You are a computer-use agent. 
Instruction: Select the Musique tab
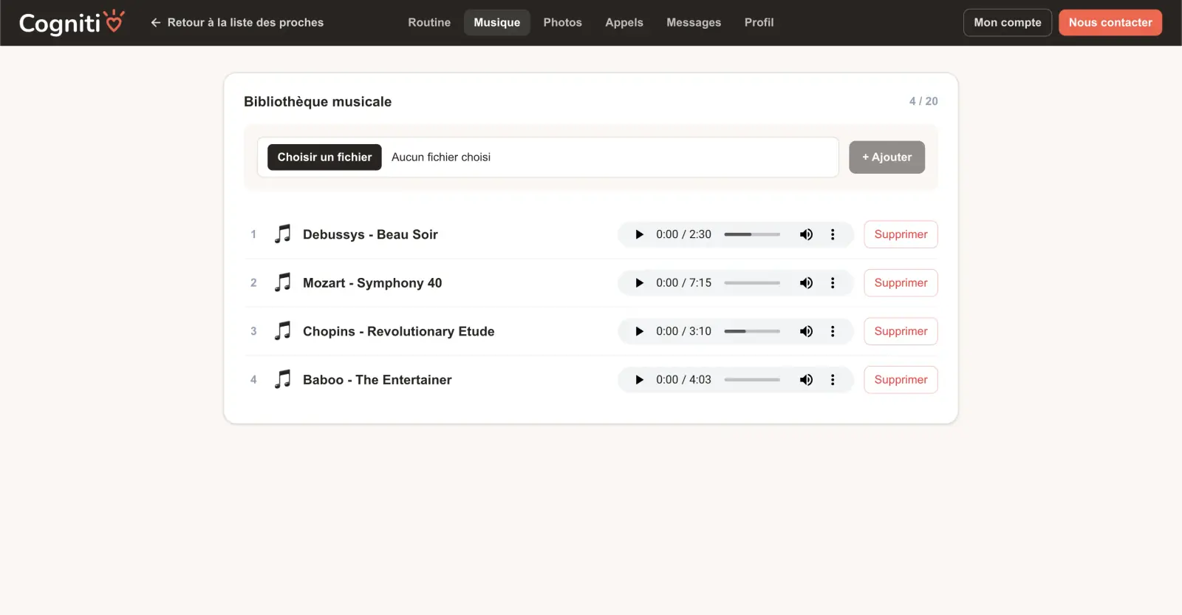pyautogui.click(x=497, y=22)
